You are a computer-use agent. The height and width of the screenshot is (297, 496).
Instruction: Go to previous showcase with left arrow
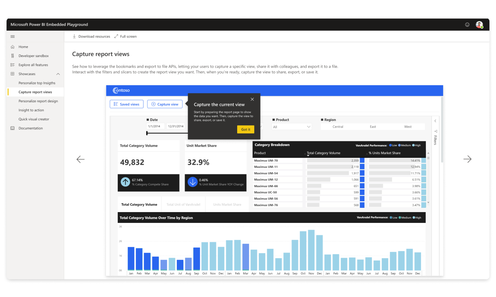coord(80,159)
